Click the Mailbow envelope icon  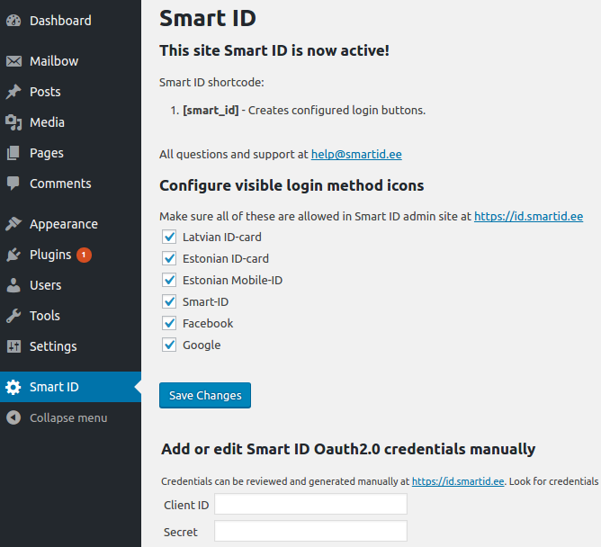(x=13, y=61)
